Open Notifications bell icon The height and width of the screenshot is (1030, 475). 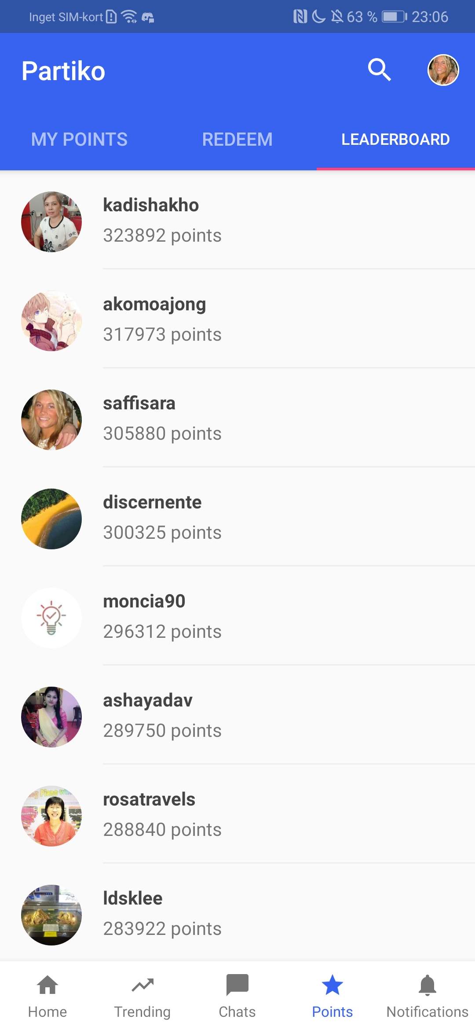[x=427, y=985]
